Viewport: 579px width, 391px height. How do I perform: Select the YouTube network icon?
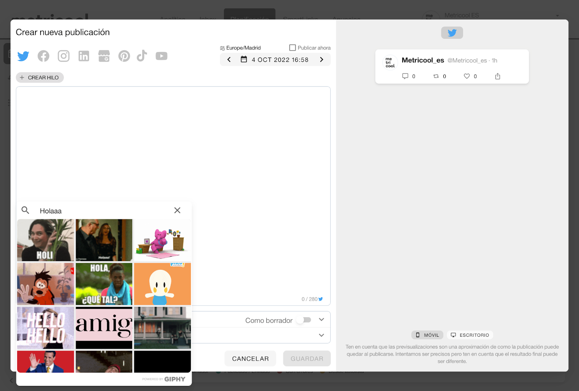coord(161,56)
